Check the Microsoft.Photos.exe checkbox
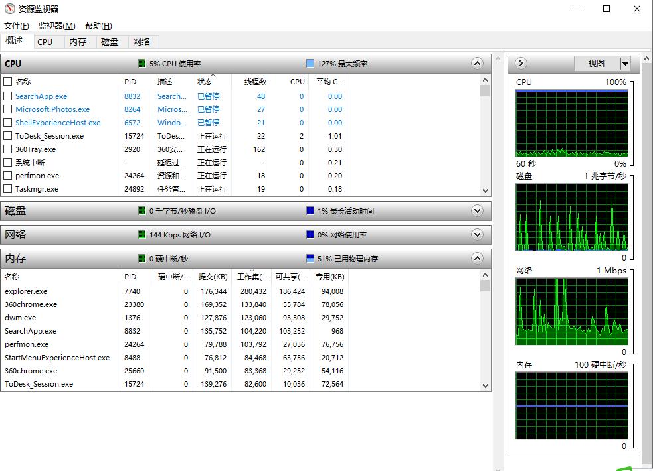 pos(7,109)
